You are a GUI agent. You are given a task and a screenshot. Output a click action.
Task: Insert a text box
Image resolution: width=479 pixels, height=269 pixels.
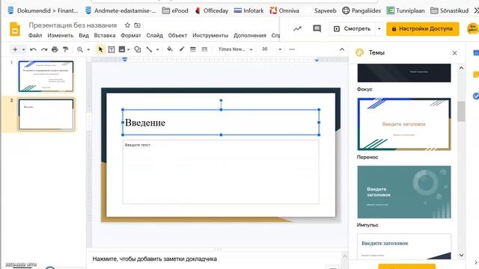(x=112, y=49)
